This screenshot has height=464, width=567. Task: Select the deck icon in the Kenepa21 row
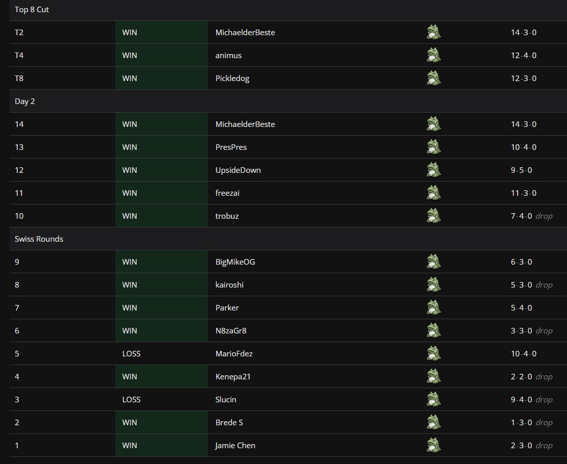click(433, 376)
